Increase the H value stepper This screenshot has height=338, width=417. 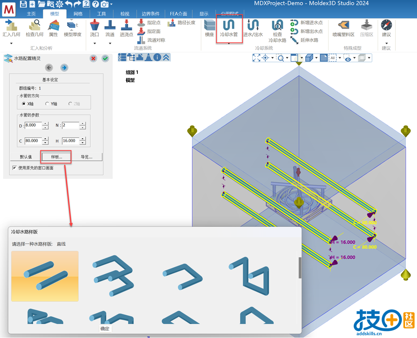[83, 139]
